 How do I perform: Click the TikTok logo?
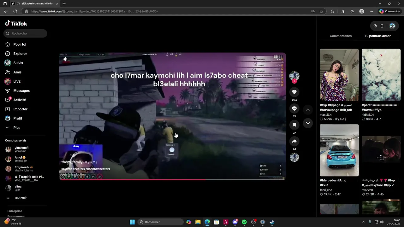point(16,23)
